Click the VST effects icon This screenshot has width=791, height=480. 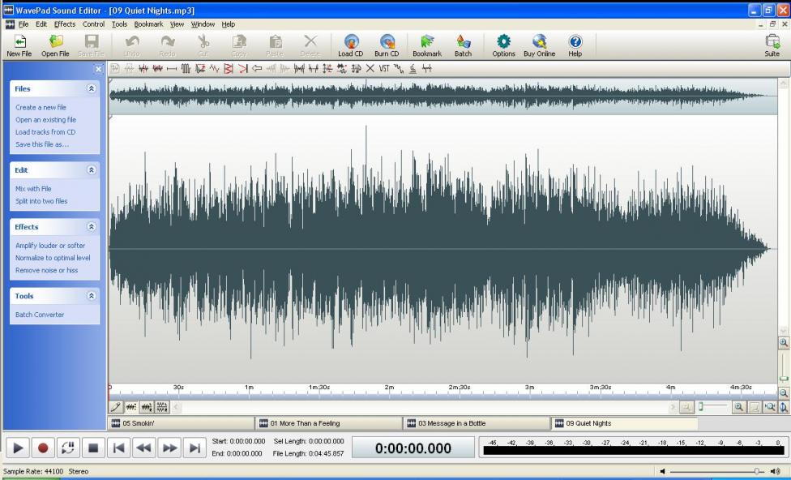coord(384,68)
